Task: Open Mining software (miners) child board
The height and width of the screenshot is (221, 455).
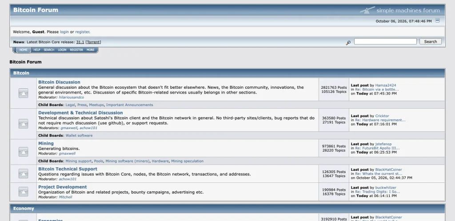Action: (x=128, y=161)
